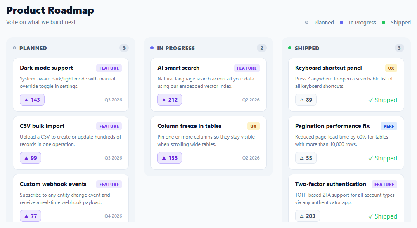Click the count badge 3 in Shipped column

(399, 48)
